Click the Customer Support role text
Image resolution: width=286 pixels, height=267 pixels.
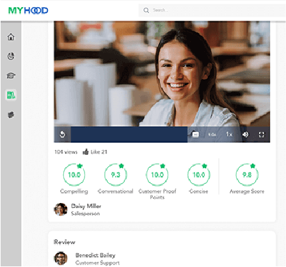click(x=97, y=263)
